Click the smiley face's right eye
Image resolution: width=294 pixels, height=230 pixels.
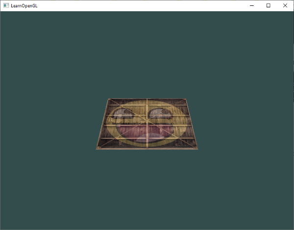[161, 114]
